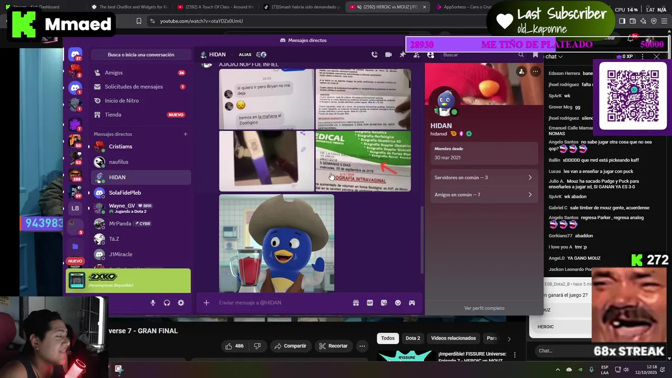The width and height of the screenshot is (672, 378).
Task: Click the Recortar clip button
Action: pos(333,346)
